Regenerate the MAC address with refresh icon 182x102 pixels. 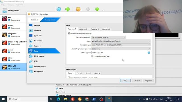149,53
